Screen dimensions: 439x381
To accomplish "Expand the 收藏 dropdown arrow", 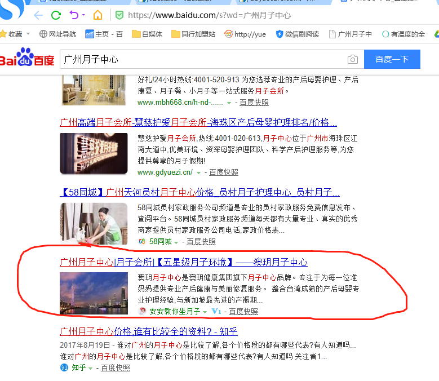I will pos(28,34).
